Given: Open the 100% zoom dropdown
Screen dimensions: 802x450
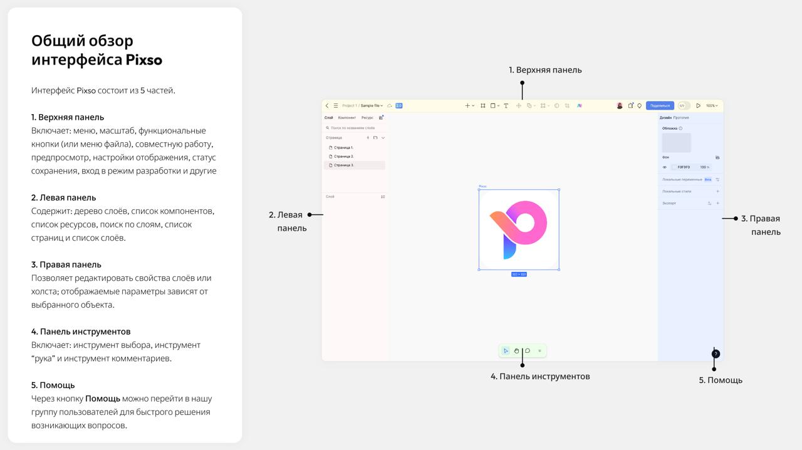Looking at the screenshot, I should click(712, 105).
